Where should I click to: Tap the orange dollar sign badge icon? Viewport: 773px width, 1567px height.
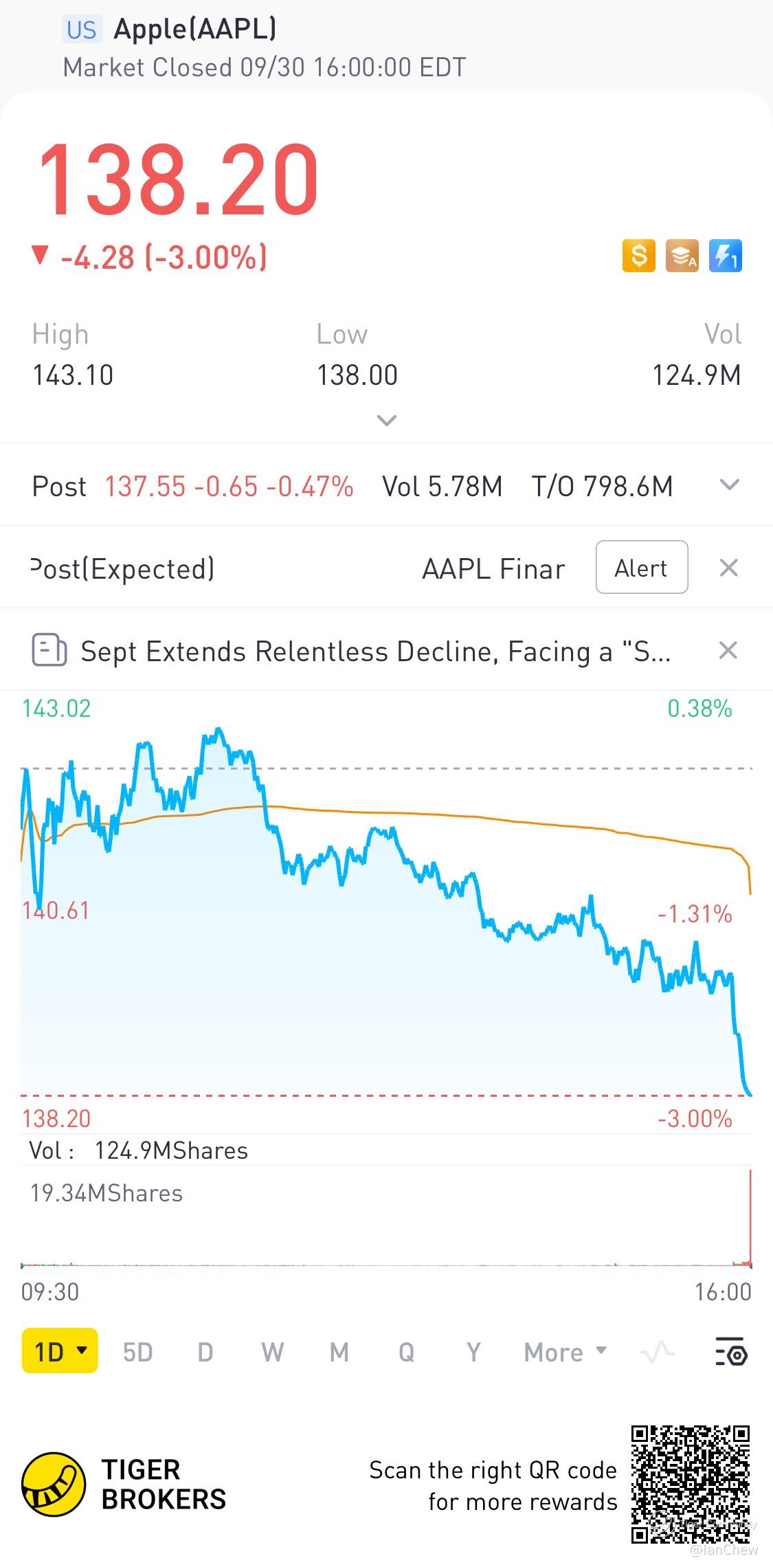[638, 256]
